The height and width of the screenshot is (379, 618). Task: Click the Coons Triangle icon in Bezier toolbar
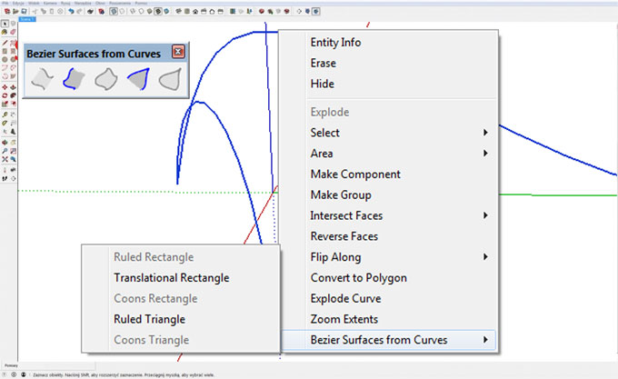point(169,80)
